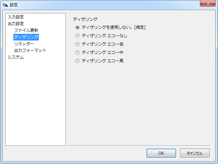Click the 設定 window title text
This screenshot has width=218, height=164.
coord(14,5)
